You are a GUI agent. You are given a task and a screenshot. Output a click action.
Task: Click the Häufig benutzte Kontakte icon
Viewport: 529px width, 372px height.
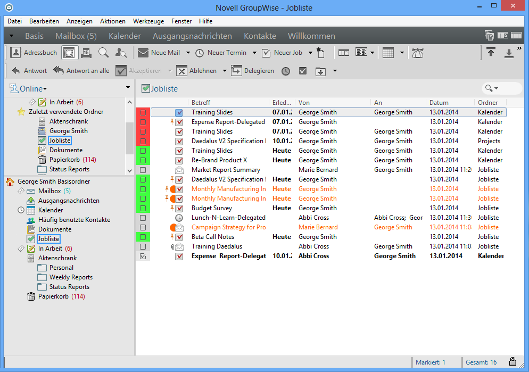click(31, 220)
